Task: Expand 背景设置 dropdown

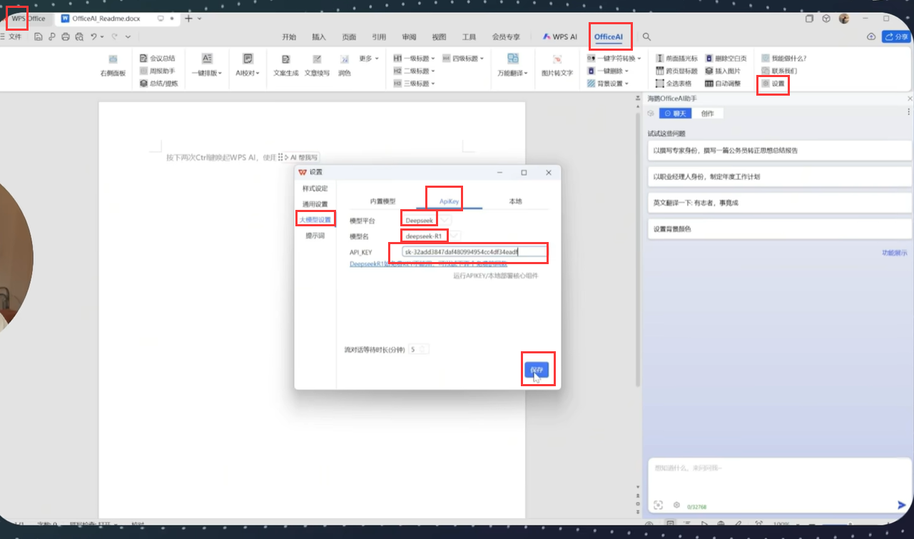Action: pos(626,84)
